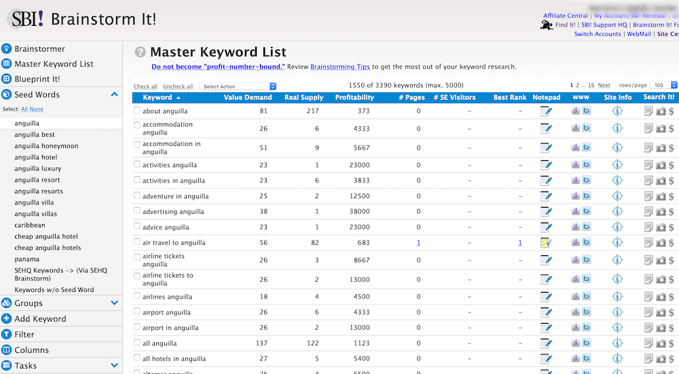Click the Add Keyword plus icon
Image resolution: width=679 pixels, height=374 pixels.
tap(7, 318)
